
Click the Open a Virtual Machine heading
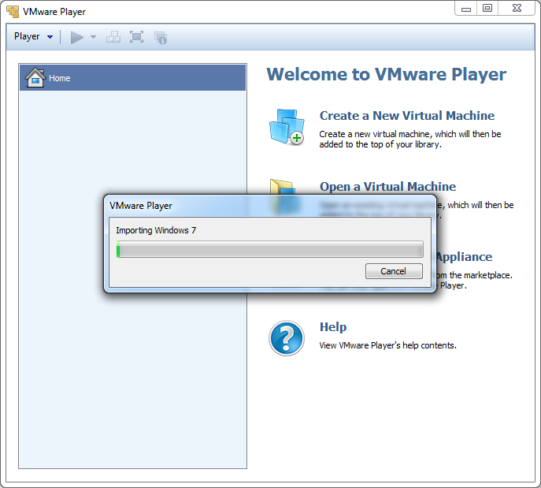tap(387, 187)
